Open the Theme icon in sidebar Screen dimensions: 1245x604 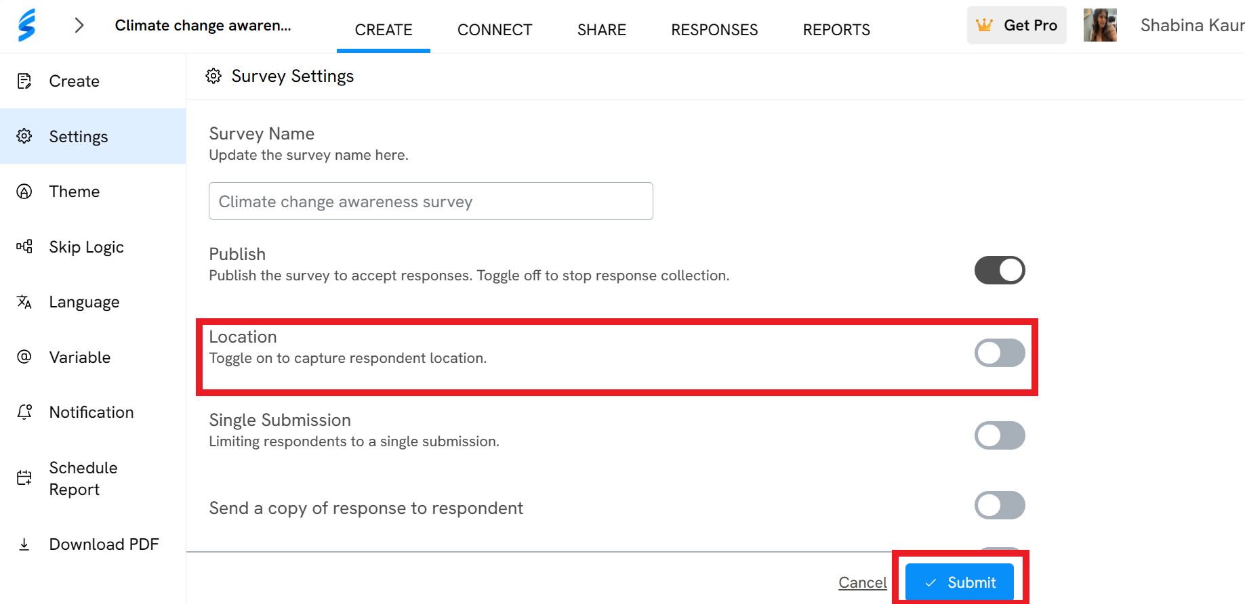(24, 192)
